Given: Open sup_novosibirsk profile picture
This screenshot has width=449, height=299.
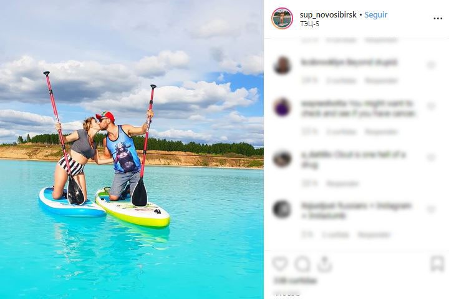Looking at the screenshot, I should coord(282,19).
